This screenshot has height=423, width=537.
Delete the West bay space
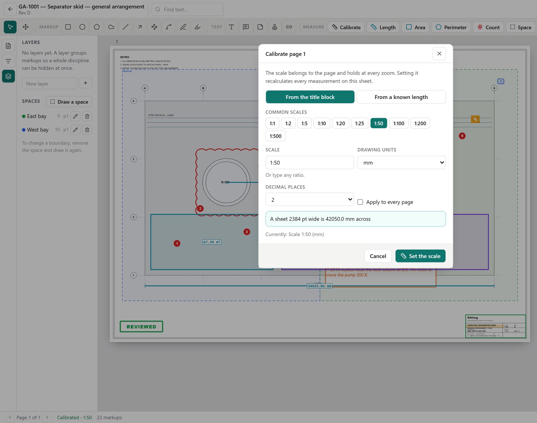click(x=87, y=130)
